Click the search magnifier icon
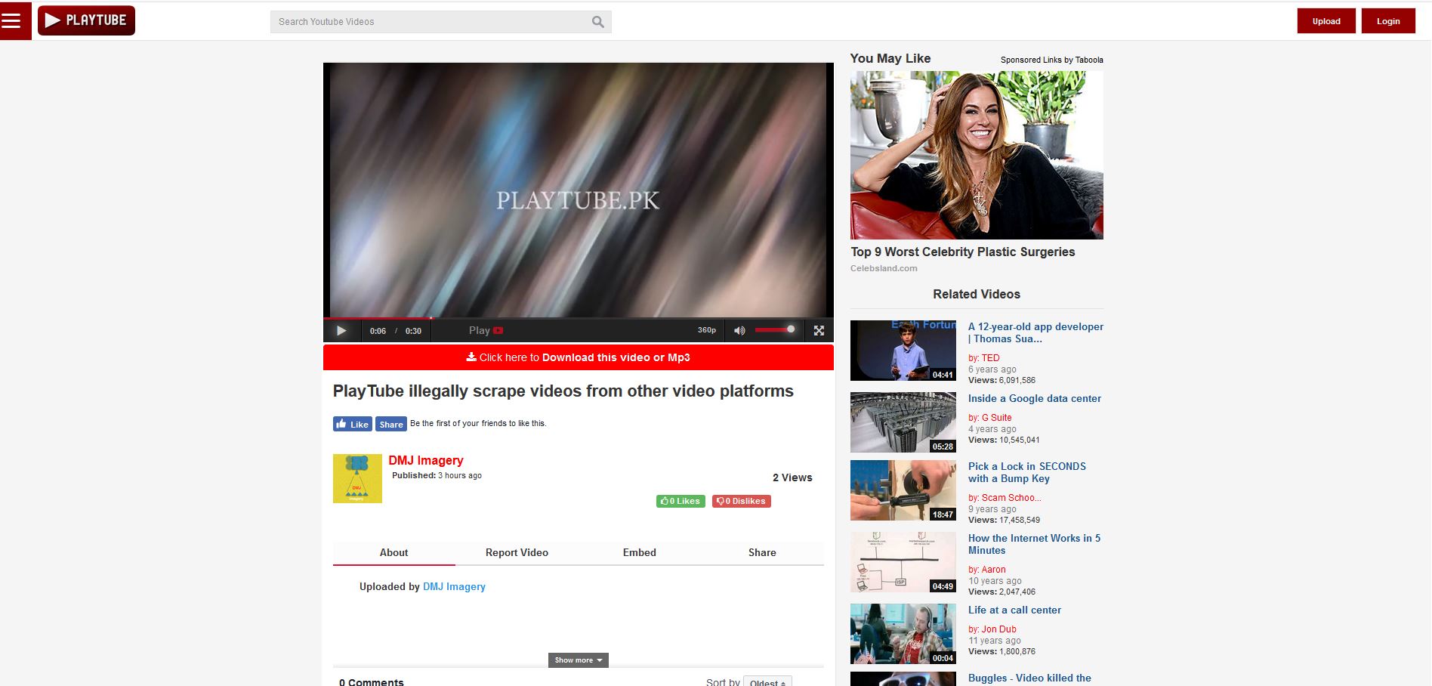1432x686 pixels. pyautogui.click(x=597, y=22)
